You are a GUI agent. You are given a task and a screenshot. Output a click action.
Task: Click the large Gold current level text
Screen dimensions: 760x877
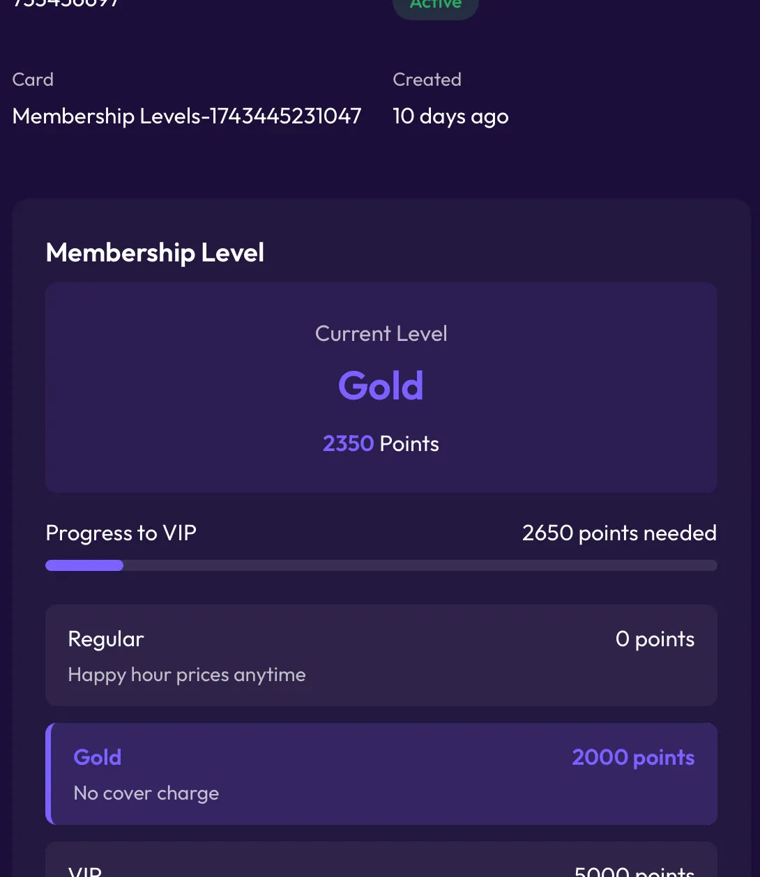pos(381,386)
